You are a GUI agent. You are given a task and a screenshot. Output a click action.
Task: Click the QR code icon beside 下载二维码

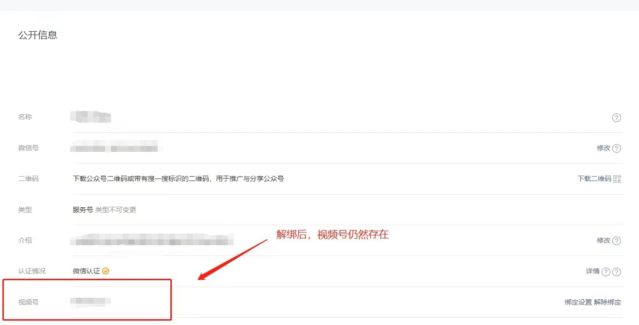pos(618,179)
